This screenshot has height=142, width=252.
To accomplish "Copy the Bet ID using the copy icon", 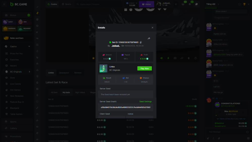I will pos(141,42).
